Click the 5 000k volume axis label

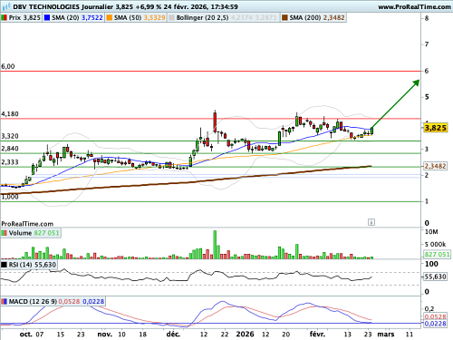click(435, 244)
